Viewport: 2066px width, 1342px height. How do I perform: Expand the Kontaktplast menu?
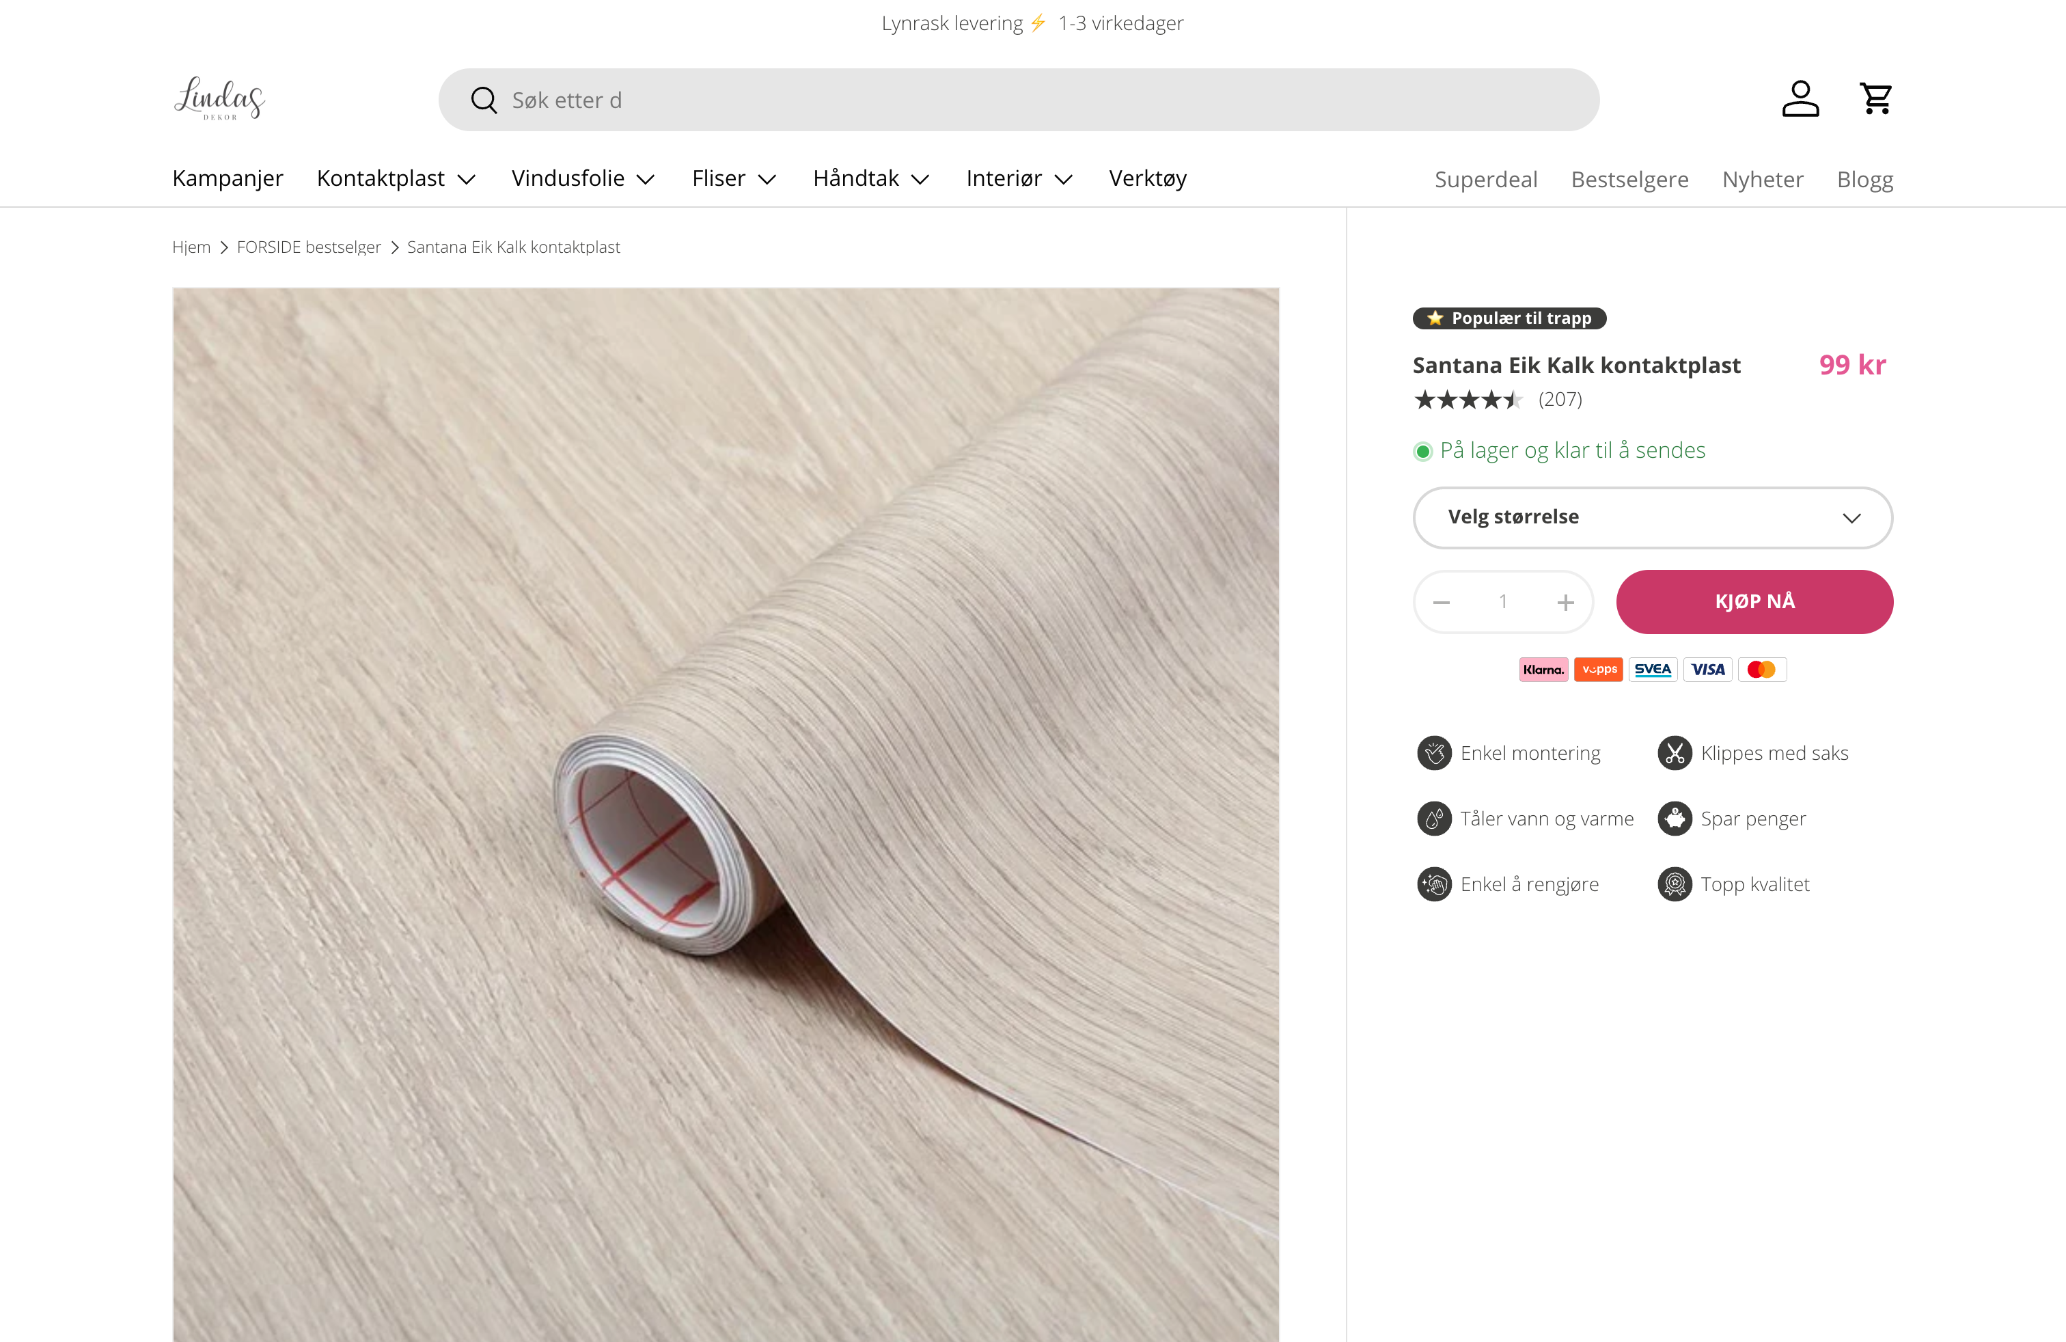[x=396, y=179]
